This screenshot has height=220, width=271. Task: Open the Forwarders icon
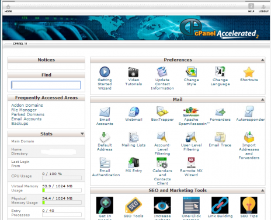[x=220, y=112]
